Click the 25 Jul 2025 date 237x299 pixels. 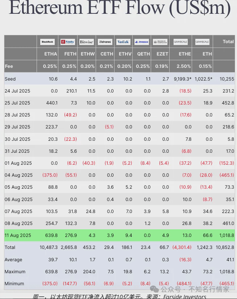pos(17,103)
